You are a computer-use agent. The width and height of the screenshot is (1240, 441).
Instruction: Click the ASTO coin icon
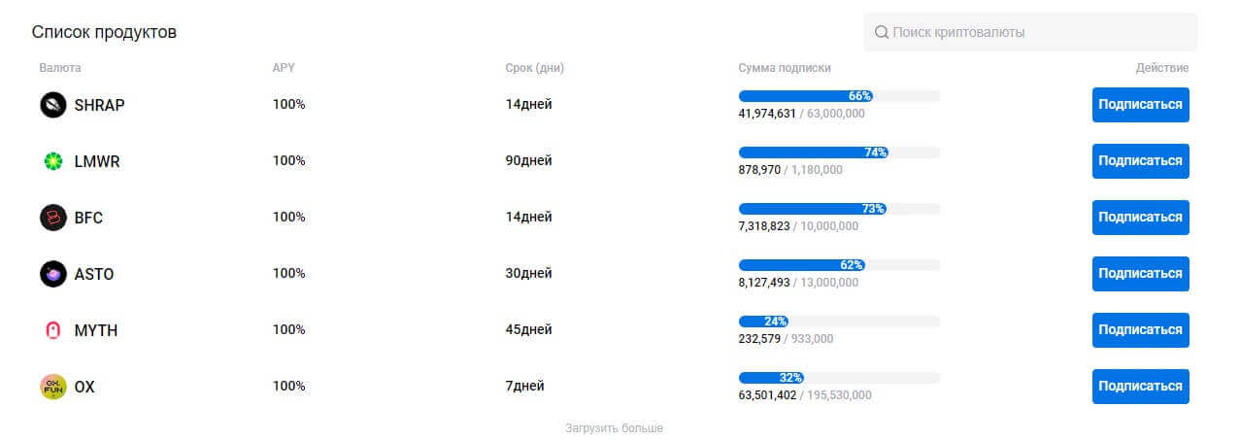pyautogui.click(x=52, y=274)
